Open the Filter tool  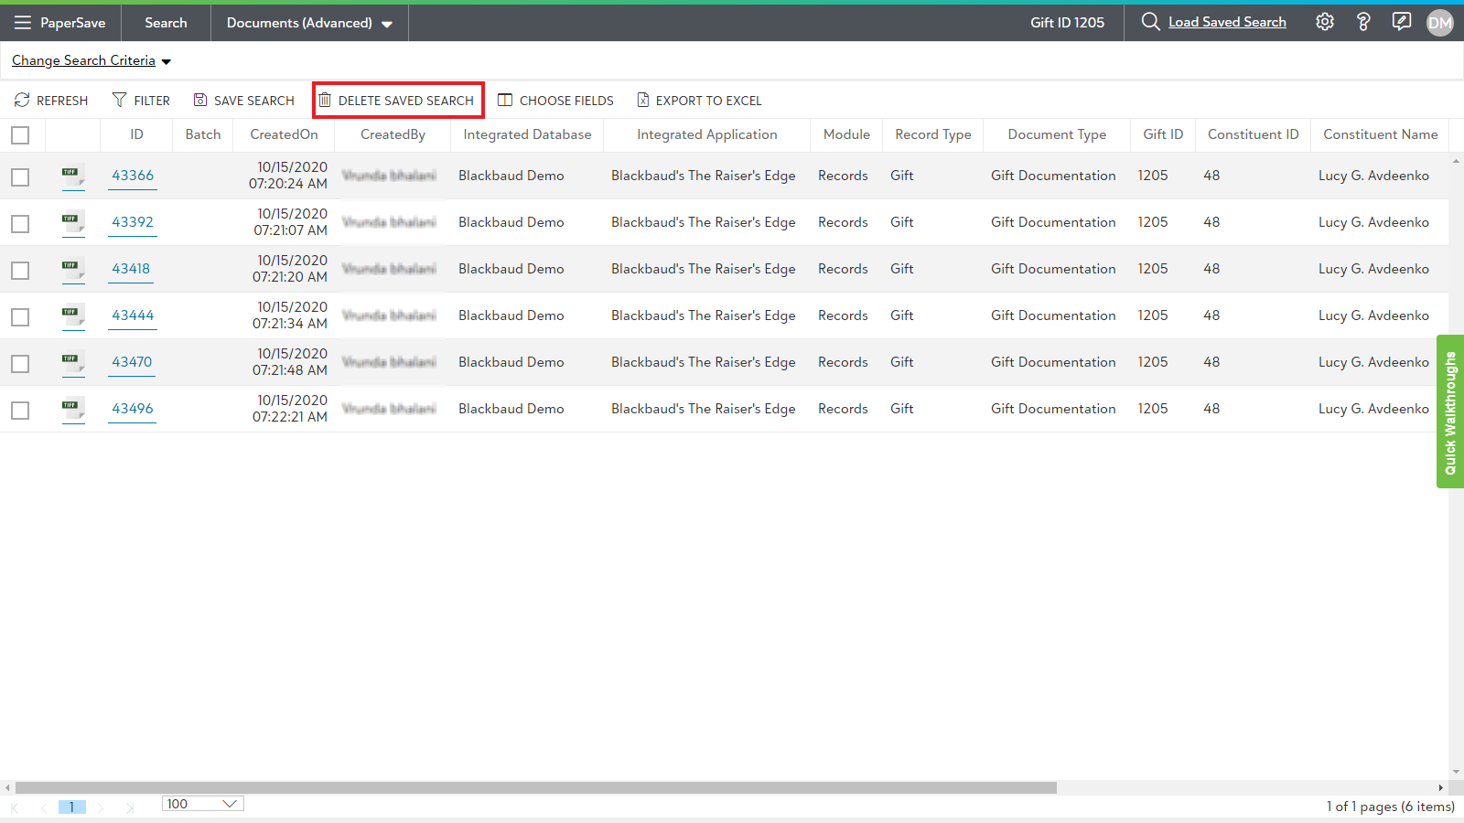[x=141, y=101]
